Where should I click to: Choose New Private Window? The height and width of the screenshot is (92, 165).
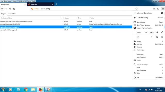148,25
